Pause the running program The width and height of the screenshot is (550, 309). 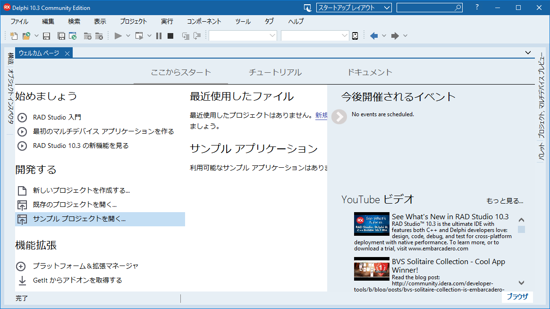pos(159,35)
